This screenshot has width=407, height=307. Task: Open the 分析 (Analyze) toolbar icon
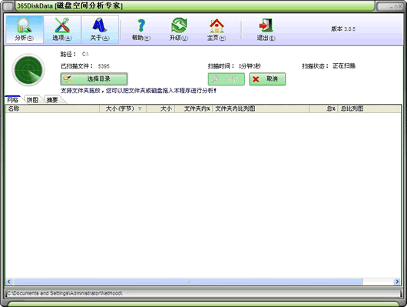pos(25,29)
